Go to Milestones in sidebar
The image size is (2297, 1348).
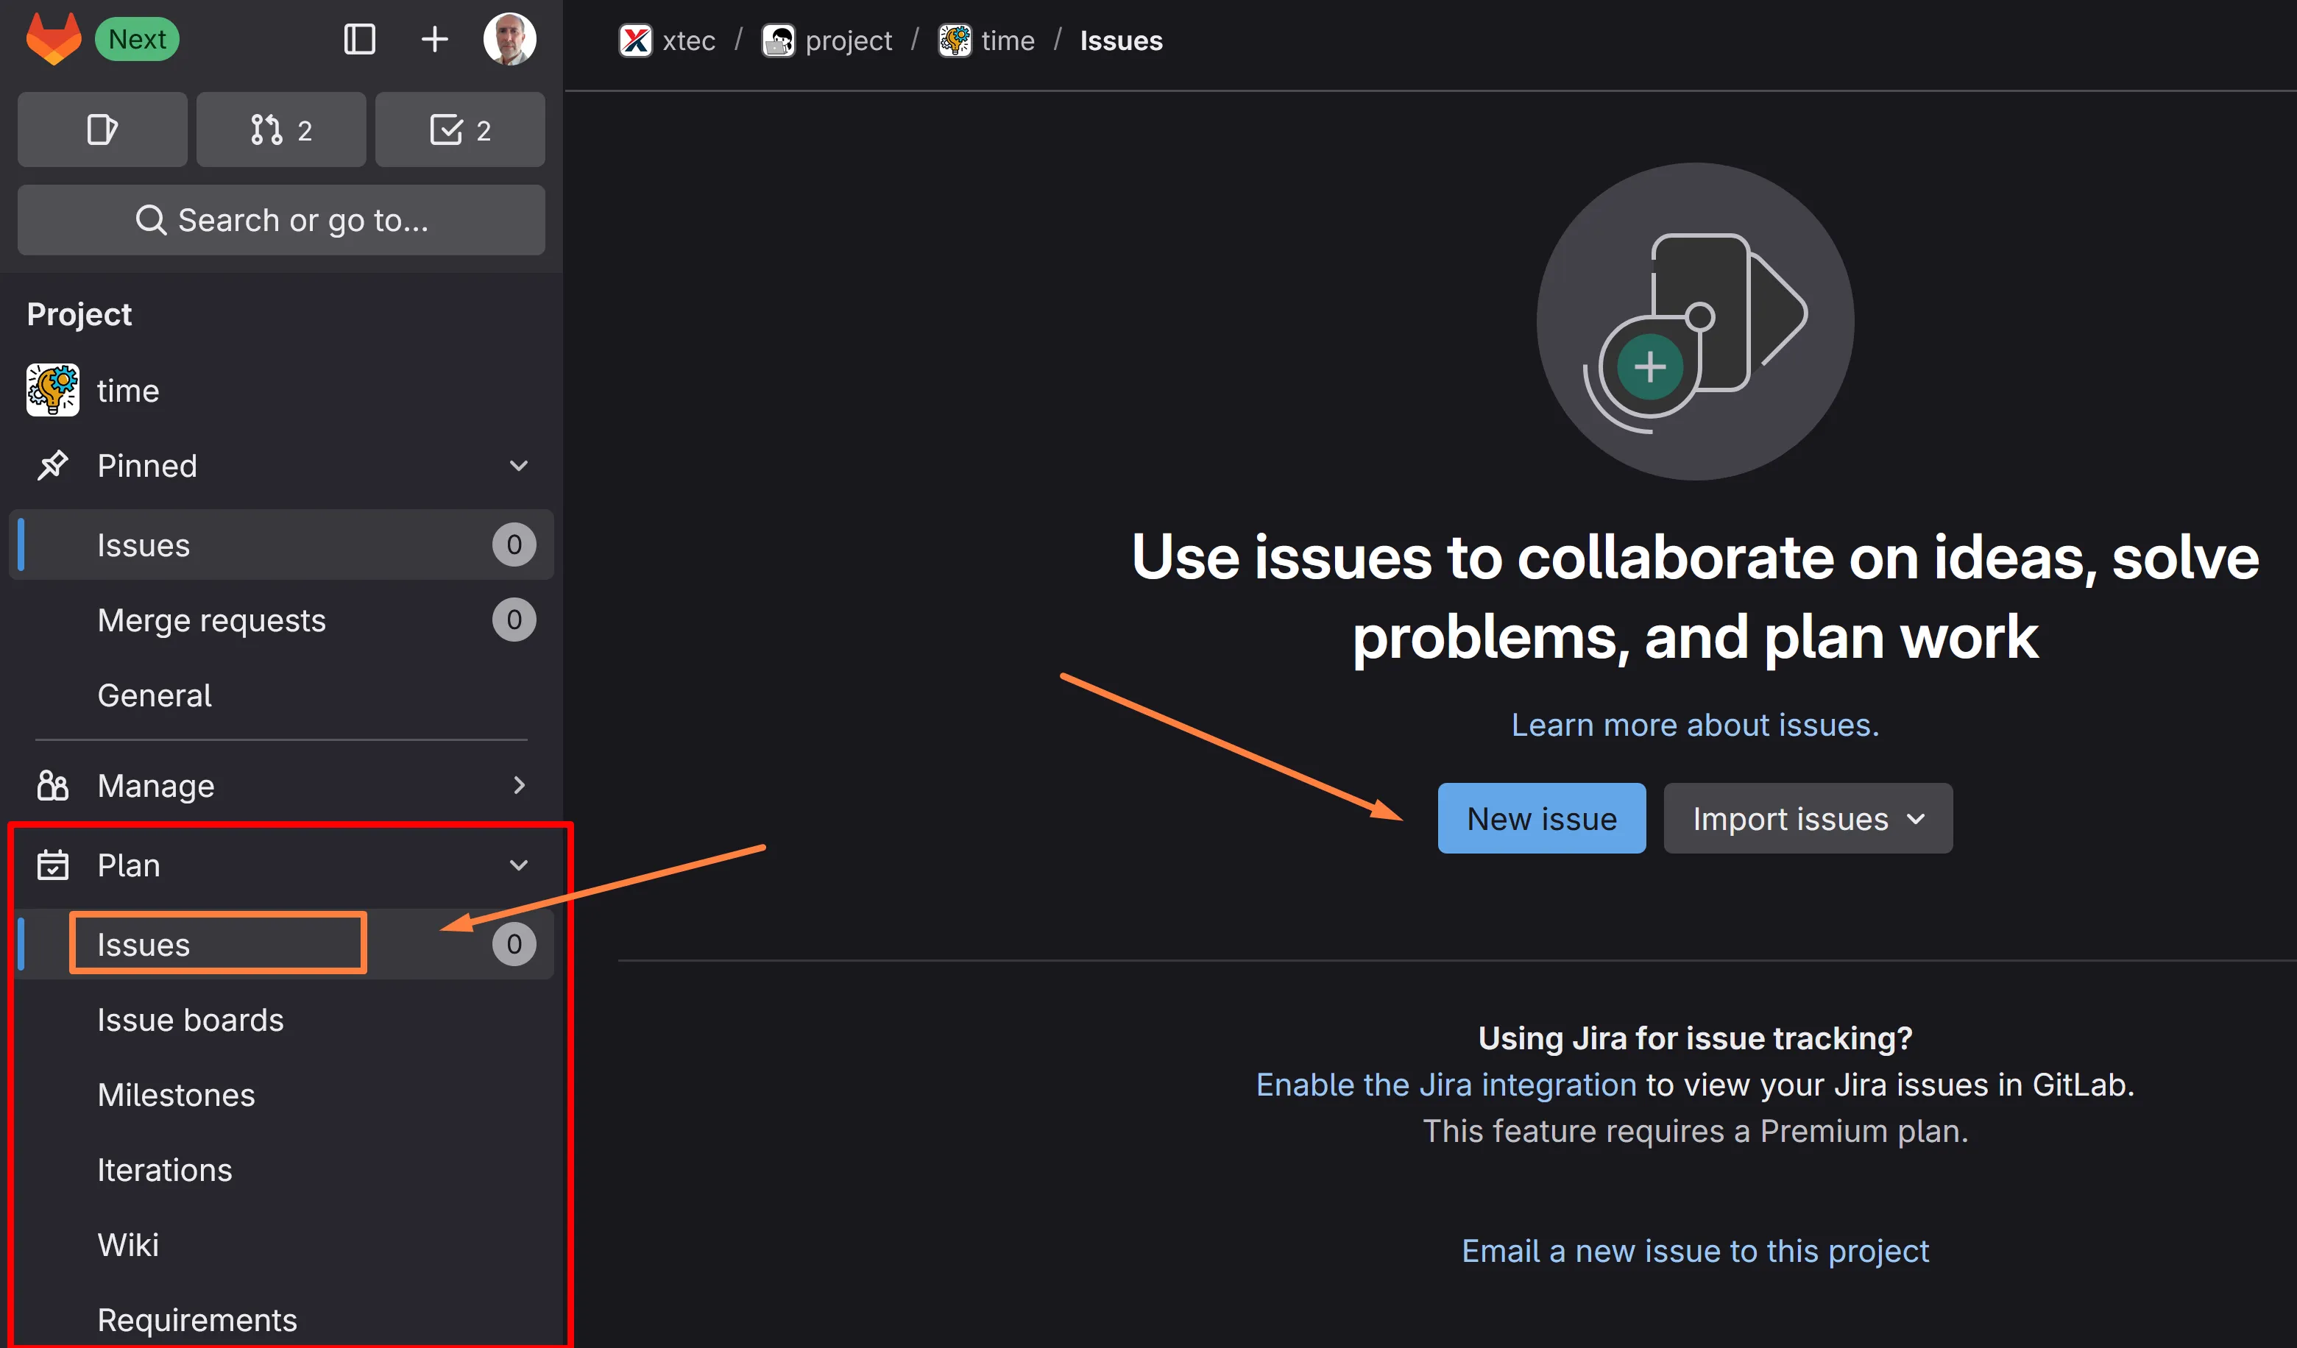coord(176,1095)
